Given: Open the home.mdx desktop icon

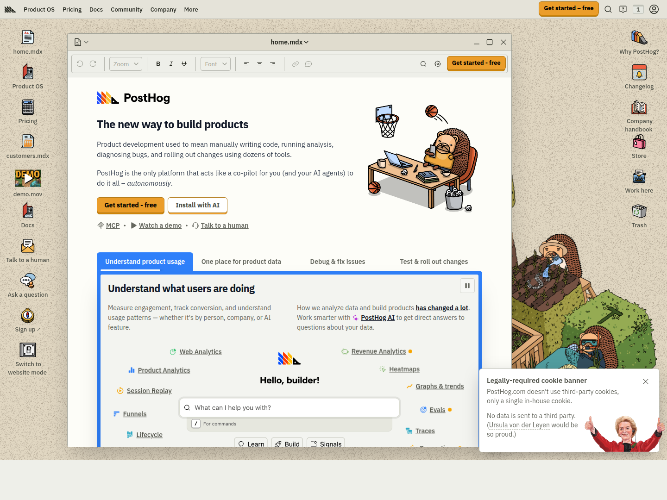Looking at the screenshot, I should click(x=28, y=42).
